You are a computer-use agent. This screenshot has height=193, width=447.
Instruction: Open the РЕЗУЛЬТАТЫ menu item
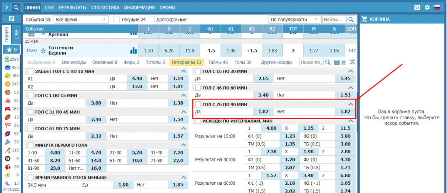(72, 7)
